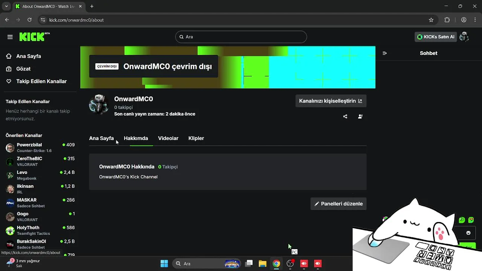
Task: Go back in browser history
Action: [x=7, y=20]
